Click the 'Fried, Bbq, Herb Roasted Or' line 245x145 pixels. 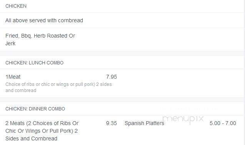click(40, 36)
